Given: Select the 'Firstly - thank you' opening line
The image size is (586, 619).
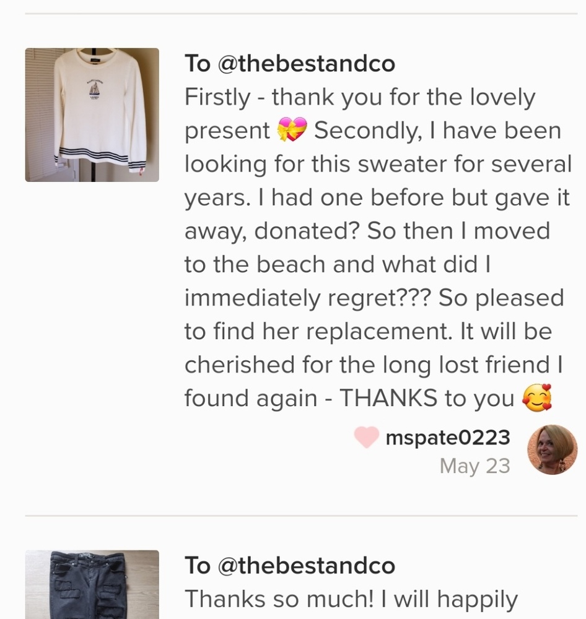Looking at the screenshot, I should coord(359,97).
